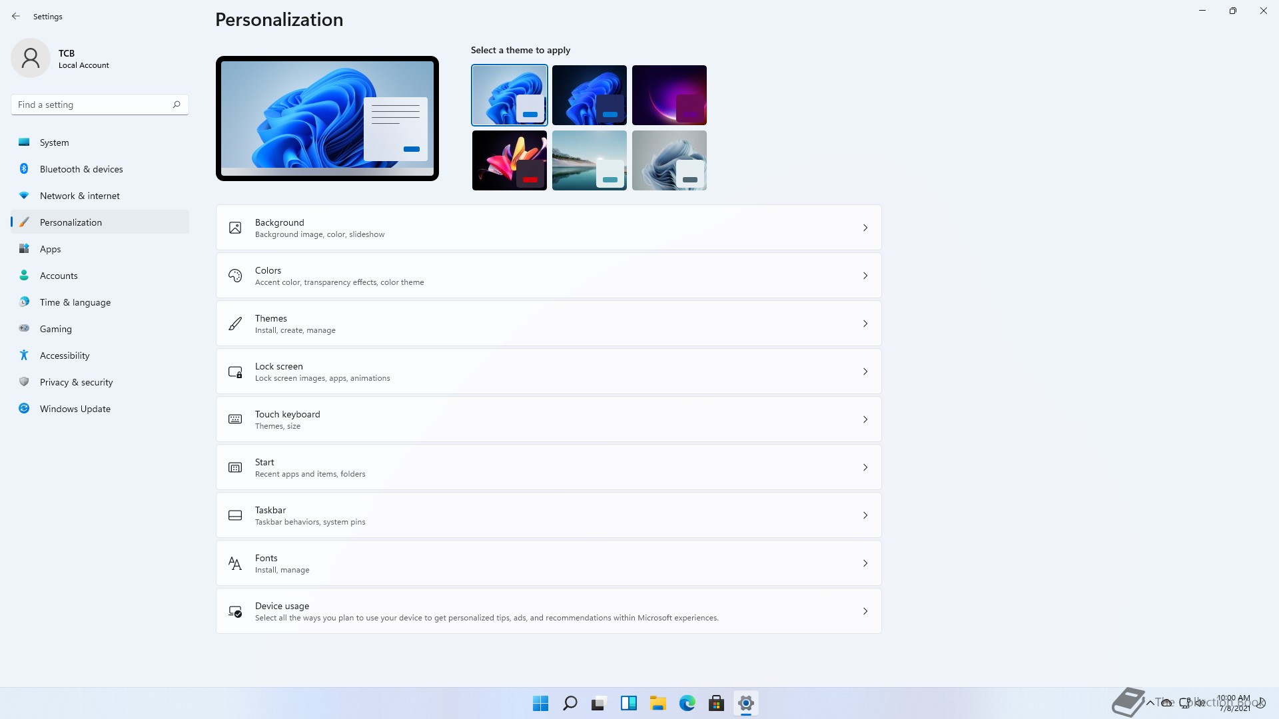The width and height of the screenshot is (1279, 719).
Task: Expand the Colors row chevron
Action: pos(865,276)
